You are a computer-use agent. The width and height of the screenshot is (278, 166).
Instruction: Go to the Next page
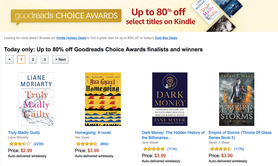(x=60, y=59)
